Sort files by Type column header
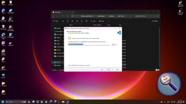The image size is (186, 104). tap(109, 25)
